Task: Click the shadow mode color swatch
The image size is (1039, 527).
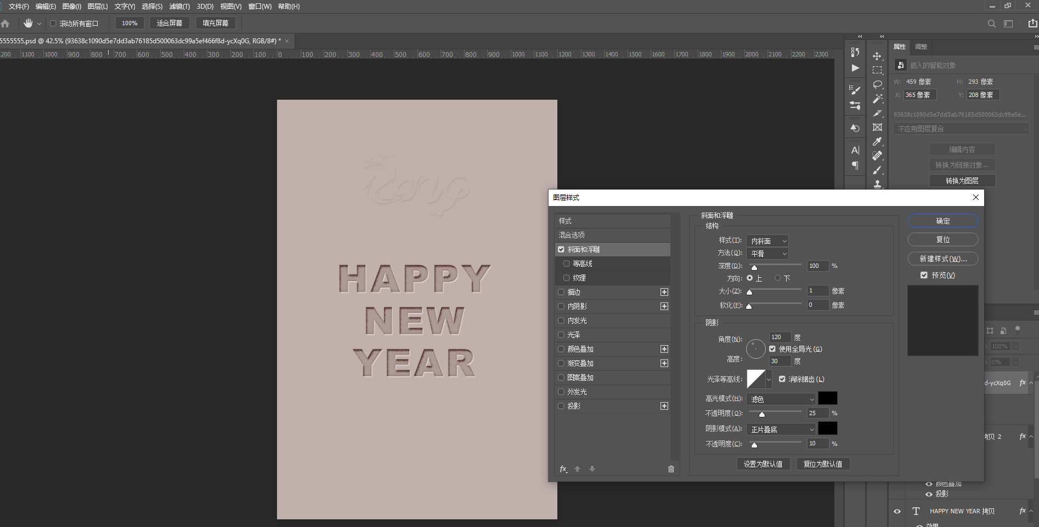Action: pos(827,428)
